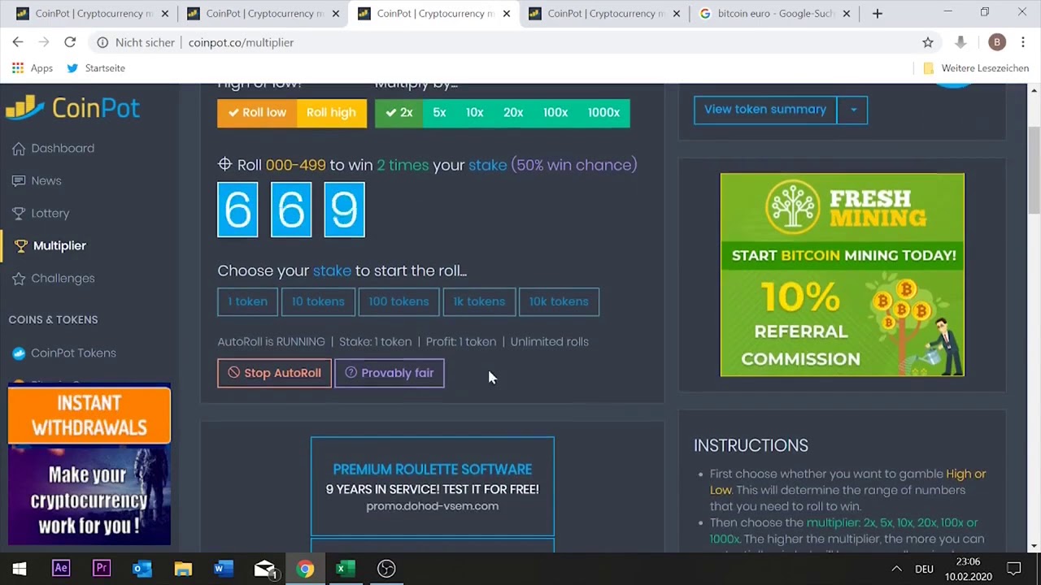Click the CoinPot Tokens coin icon
Viewport: 1041px width, 585px height.
point(19,353)
